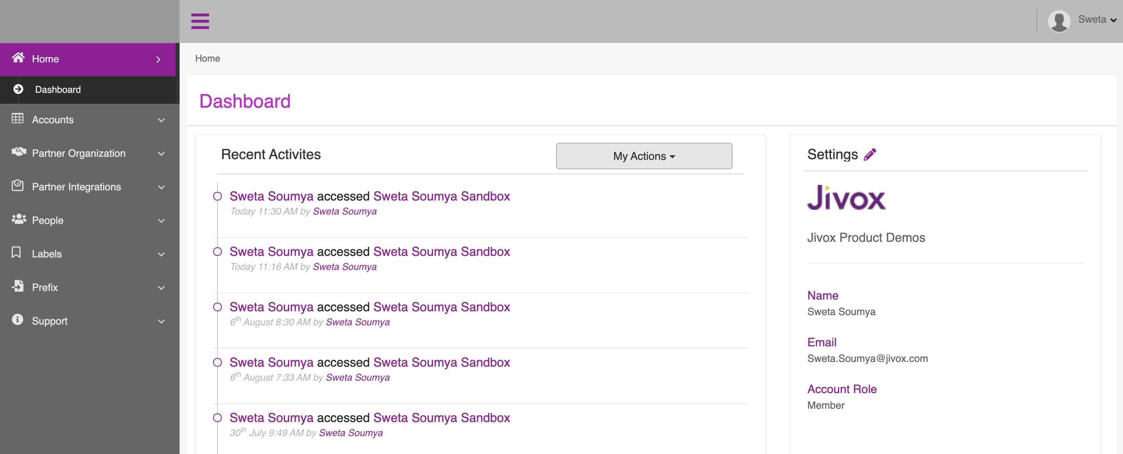Click the Jivox logo image

coord(846,198)
